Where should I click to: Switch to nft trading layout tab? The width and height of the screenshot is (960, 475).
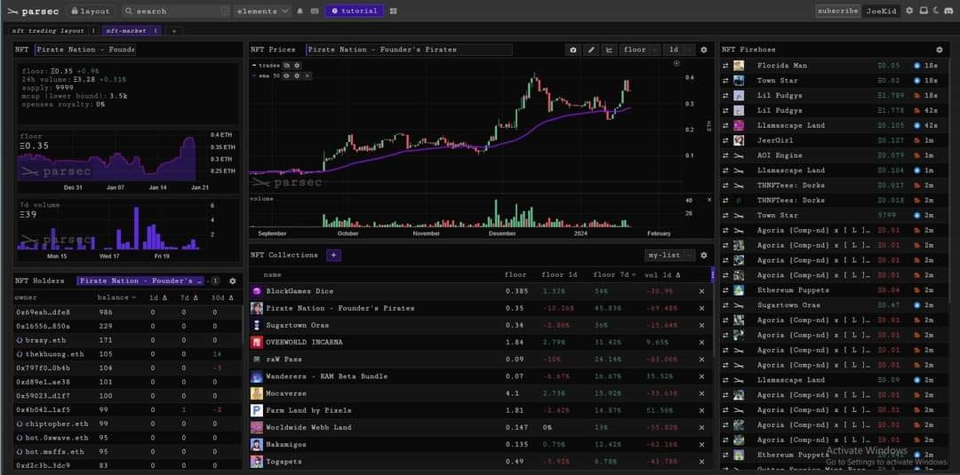point(48,30)
